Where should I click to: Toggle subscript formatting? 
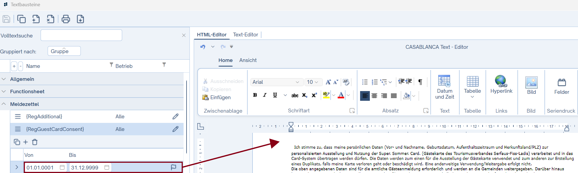pyautogui.click(x=304, y=95)
